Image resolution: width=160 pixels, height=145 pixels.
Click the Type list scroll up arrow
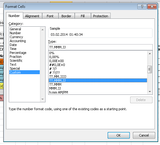pyautogui.click(x=150, y=54)
